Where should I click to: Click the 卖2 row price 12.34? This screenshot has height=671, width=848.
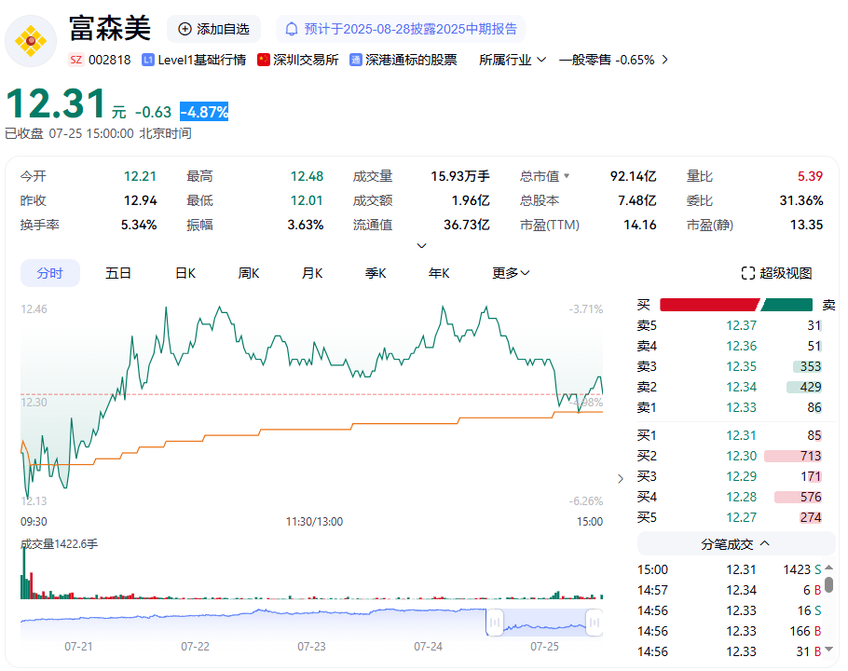tap(741, 387)
